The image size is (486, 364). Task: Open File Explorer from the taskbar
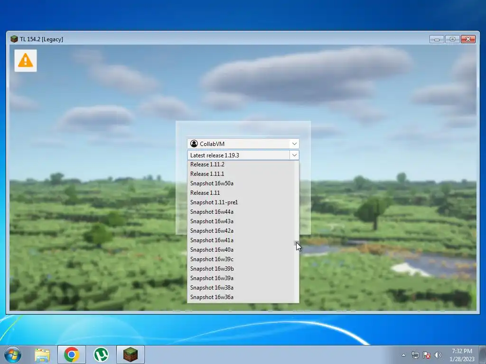click(x=42, y=355)
